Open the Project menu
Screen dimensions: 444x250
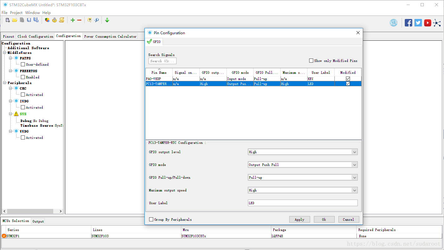click(x=16, y=12)
